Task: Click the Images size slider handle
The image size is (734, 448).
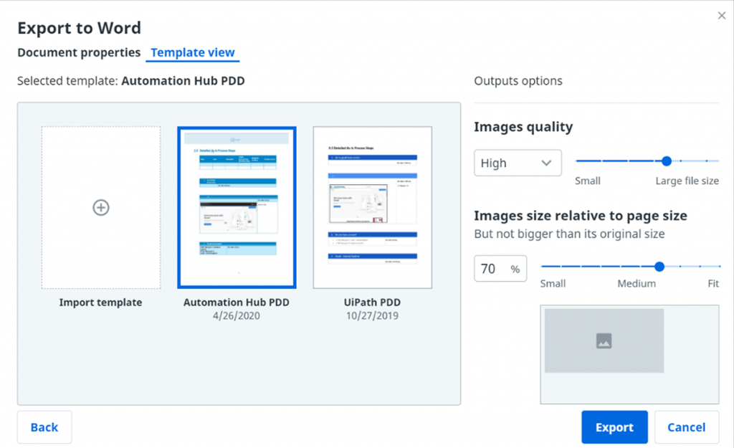Action: (659, 267)
